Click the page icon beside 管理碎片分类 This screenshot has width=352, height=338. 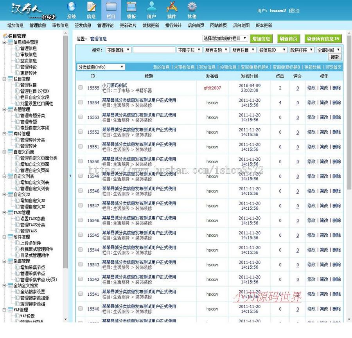(17, 140)
